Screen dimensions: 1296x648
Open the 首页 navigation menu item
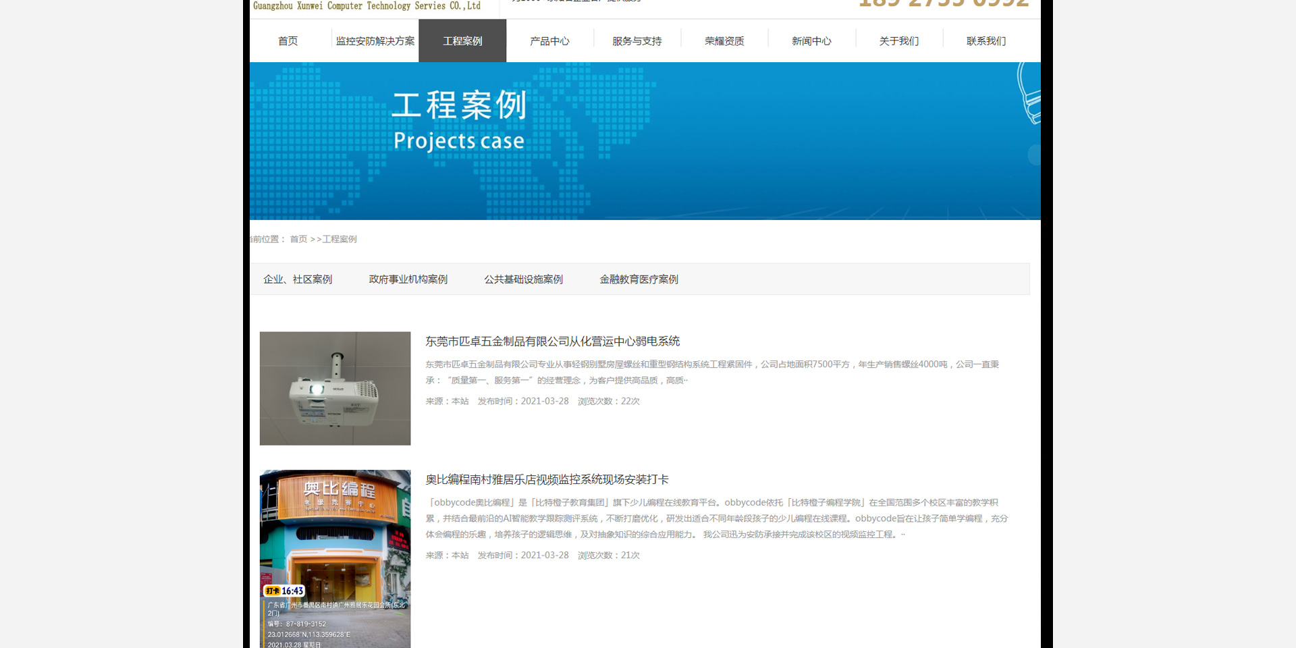click(x=288, y=41)
